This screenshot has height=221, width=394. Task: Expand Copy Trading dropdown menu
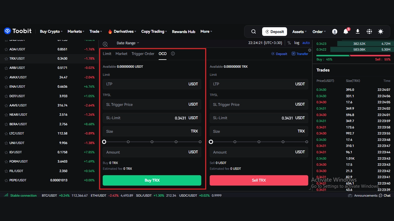[x=154, y=31]
